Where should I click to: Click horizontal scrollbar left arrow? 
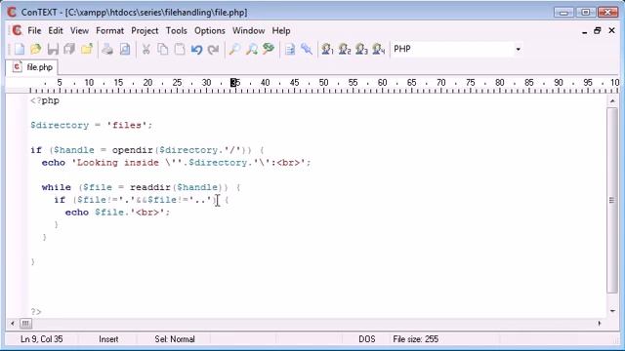[13, 324]
